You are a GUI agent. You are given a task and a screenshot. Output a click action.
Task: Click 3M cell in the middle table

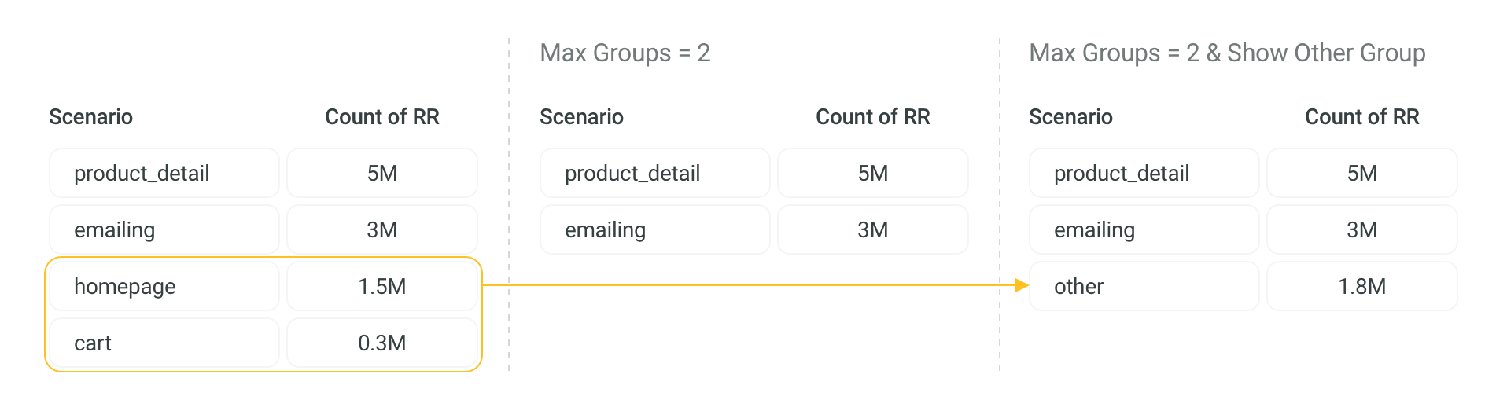(x=873, y=229)
